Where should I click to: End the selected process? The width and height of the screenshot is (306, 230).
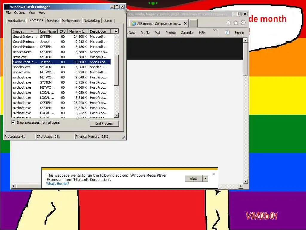[x=104, y=123]
